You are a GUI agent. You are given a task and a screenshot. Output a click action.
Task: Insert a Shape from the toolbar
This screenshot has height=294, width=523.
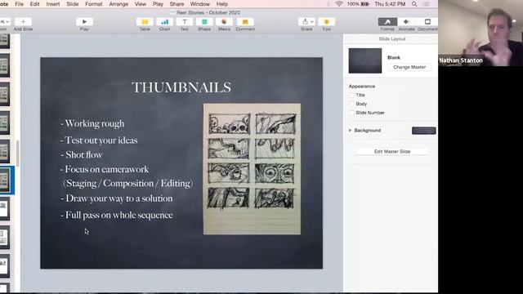point(204,22)
